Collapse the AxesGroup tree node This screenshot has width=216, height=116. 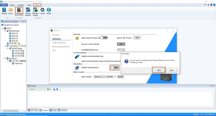point(5,31)
